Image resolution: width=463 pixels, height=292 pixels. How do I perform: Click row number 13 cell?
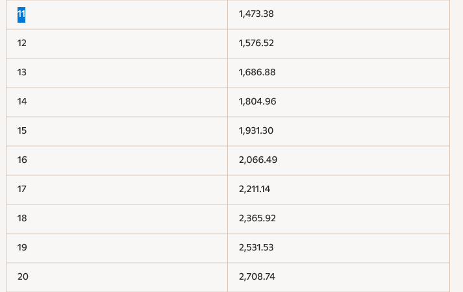click(x=22, y=72)
